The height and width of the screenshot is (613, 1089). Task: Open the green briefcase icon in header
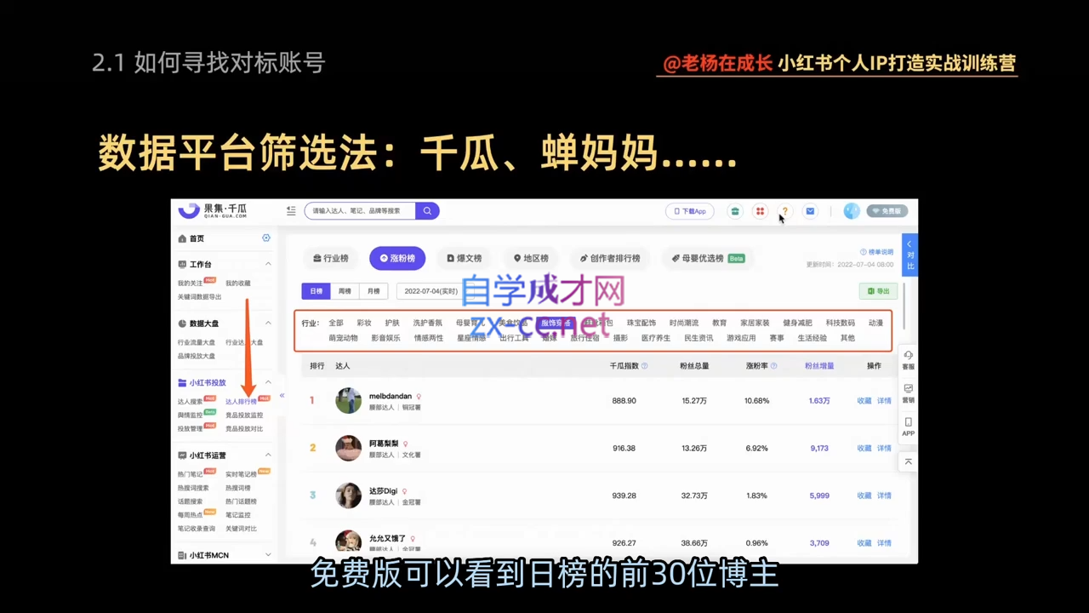pos(735,211)
